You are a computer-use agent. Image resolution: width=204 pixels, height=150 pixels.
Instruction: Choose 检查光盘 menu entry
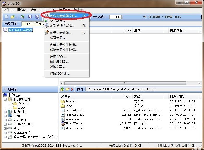point(66,38)
